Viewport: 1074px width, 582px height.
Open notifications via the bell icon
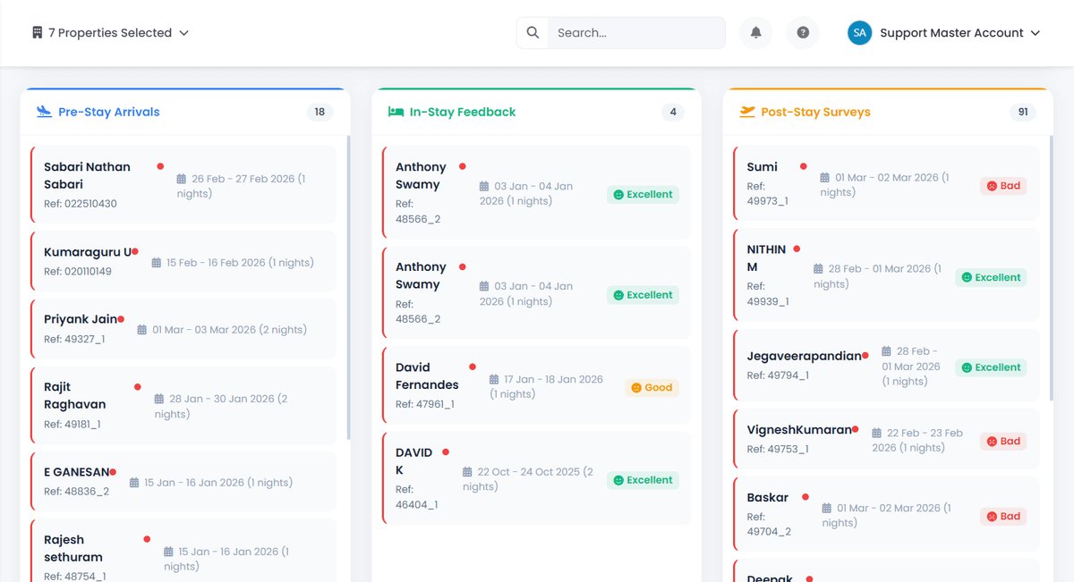pyautogui.click(x=755, y=32)
